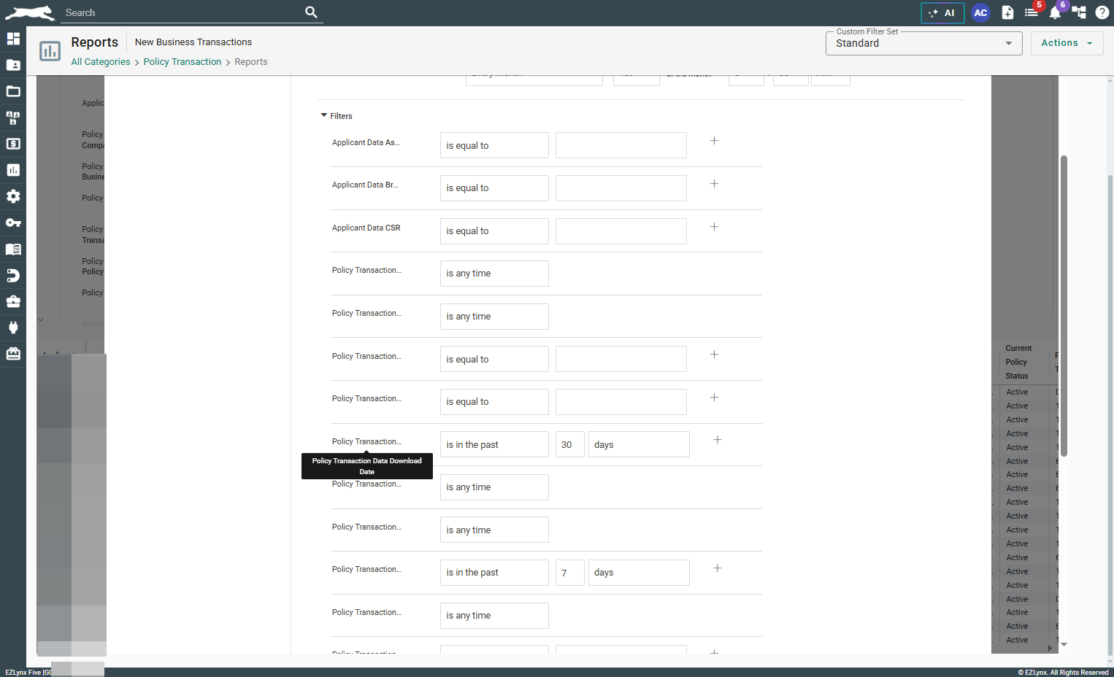Click the new document icon
The image size is (1114, 677).
point(1007,13)
